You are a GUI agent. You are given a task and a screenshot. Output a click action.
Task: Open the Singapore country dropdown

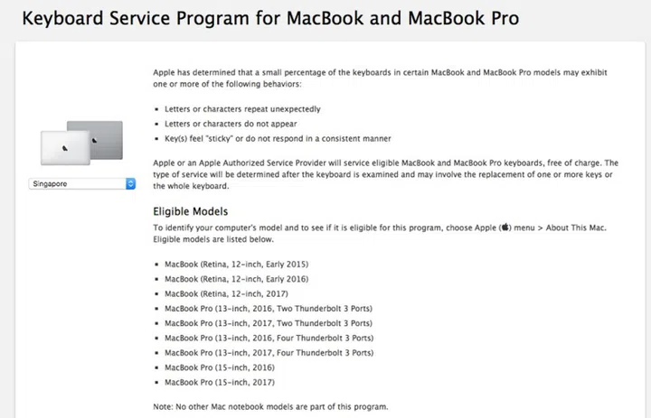pyautogui.click(x=80, y=183)
